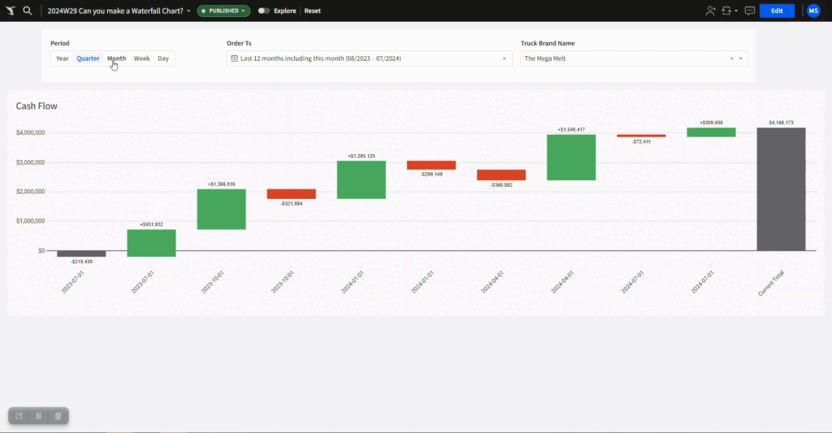Click the blue Edit button

tap(777, 11)
